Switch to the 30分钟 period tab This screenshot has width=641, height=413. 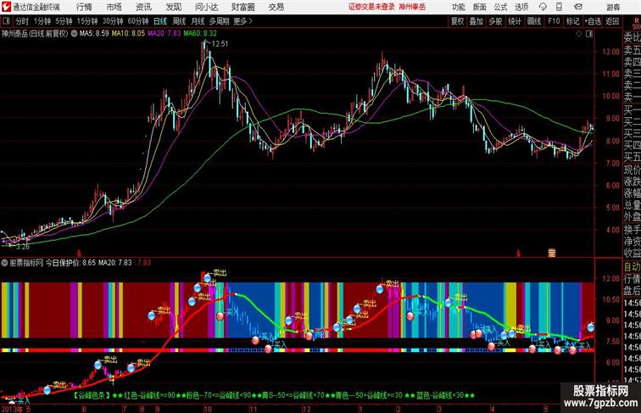point(113,21)
